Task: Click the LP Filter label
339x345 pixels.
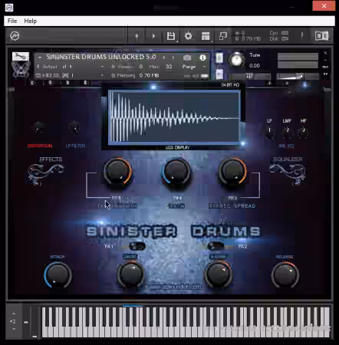Action: (x=75, y=146)
